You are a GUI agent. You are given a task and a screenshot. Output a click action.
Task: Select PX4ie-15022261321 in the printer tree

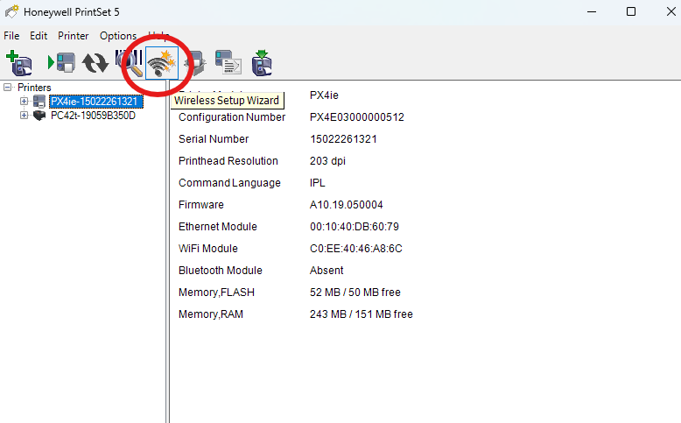pyautogui.click(x=95, y=102)
